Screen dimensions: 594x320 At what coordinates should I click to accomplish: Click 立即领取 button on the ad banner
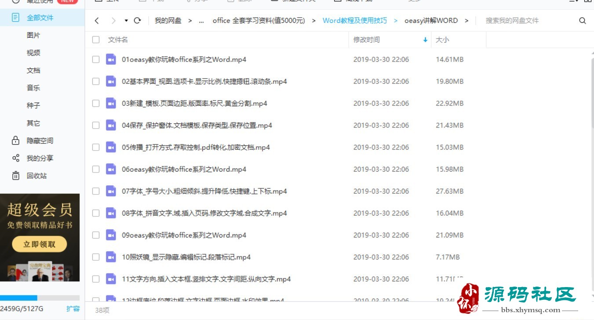(x=40, y=244)
